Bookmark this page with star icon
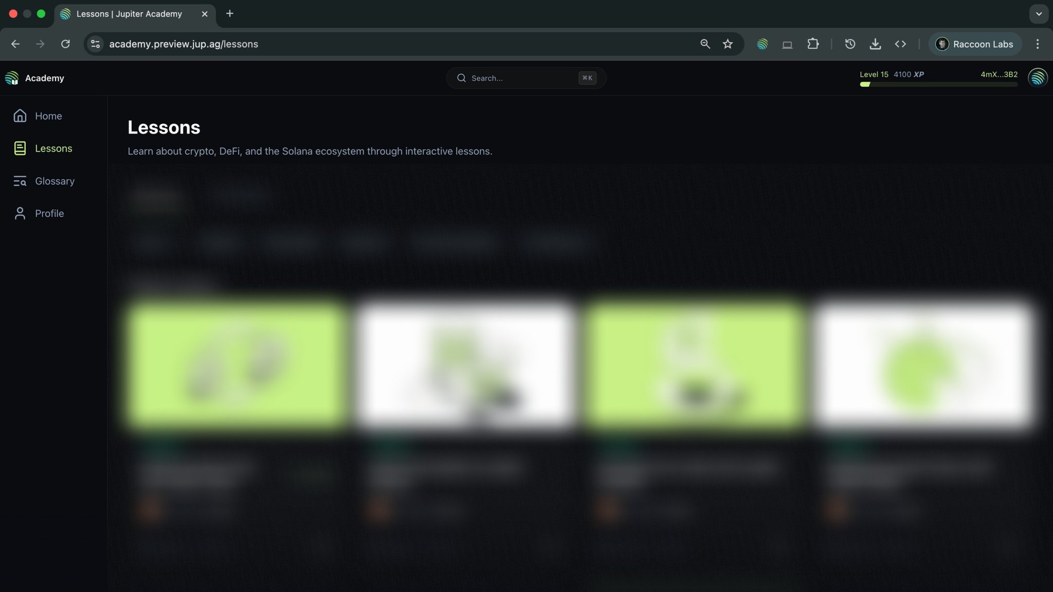The height and width of the screenshot is (592, 1053). tap(728, 44)
